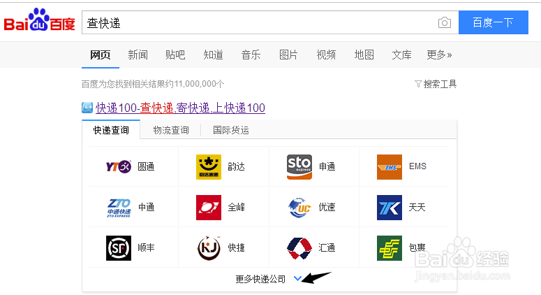
Task: Click the 顺丰 company name
Action: (x=146, y=247)
